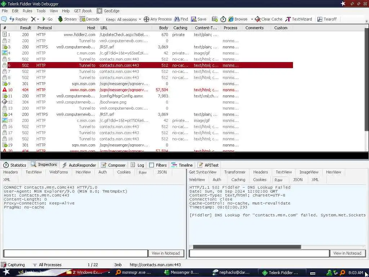Select request inspector Headers tab
Image resolution: width=369 pixels, height=277 pixels.
point(10,172)
